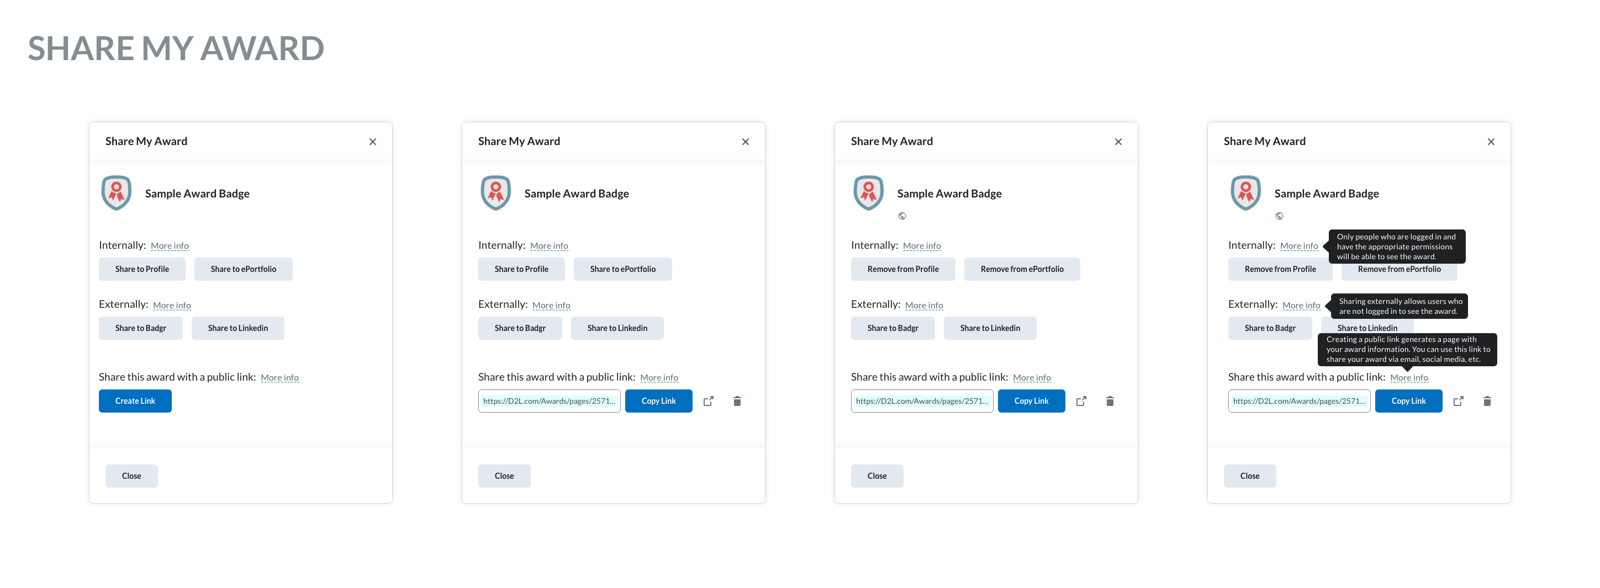Click Share to ePortfolio in the first dialog

pos(243,269)
